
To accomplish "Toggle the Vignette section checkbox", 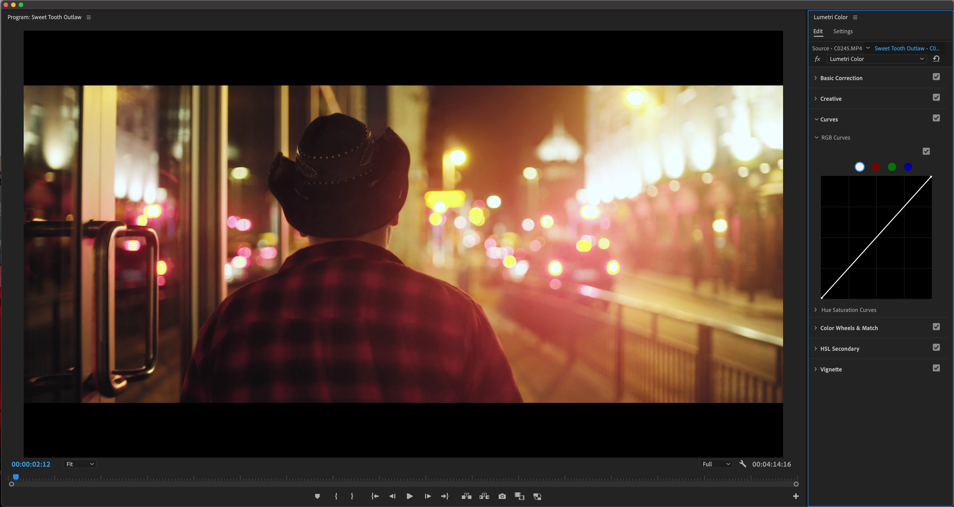I will coord(936,368).
